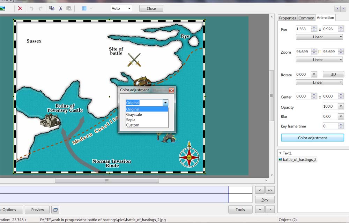Image resolution: width=349 pixels, height=223 pixels.
Task: Select the Text1 object in list
Action: (287, 153)
